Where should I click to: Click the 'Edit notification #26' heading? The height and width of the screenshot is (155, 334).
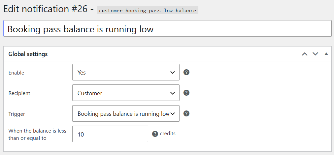pos(45,9)
